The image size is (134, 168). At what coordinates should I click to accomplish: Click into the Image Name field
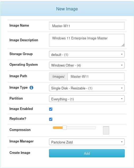(x=87, y=26)
